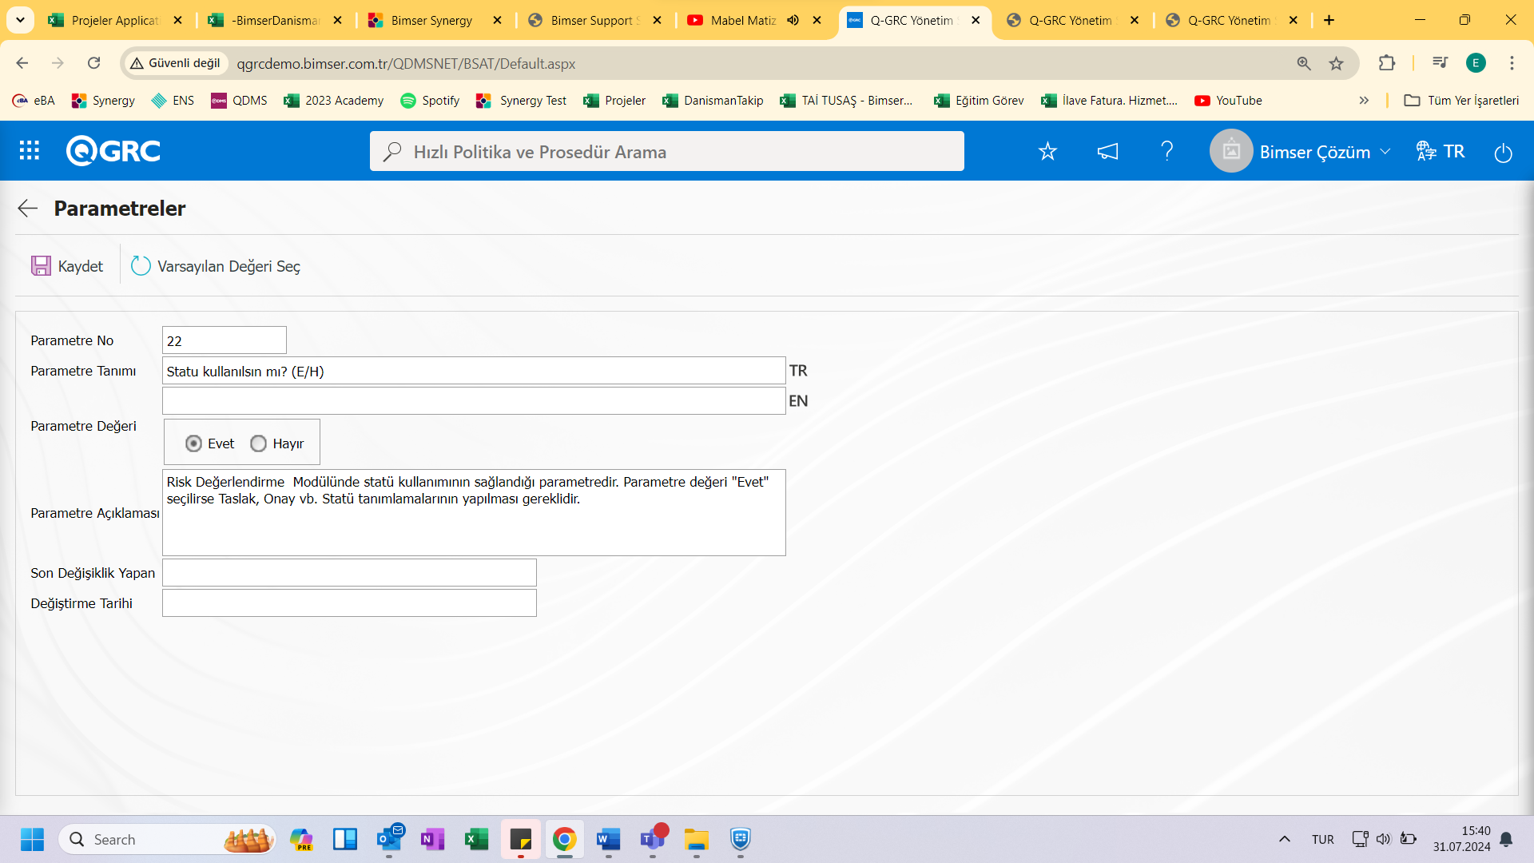1534x863 pixels.
Task: Click the back arrow navigation icon
Action: pyautogui.click(x=26, y=209)
